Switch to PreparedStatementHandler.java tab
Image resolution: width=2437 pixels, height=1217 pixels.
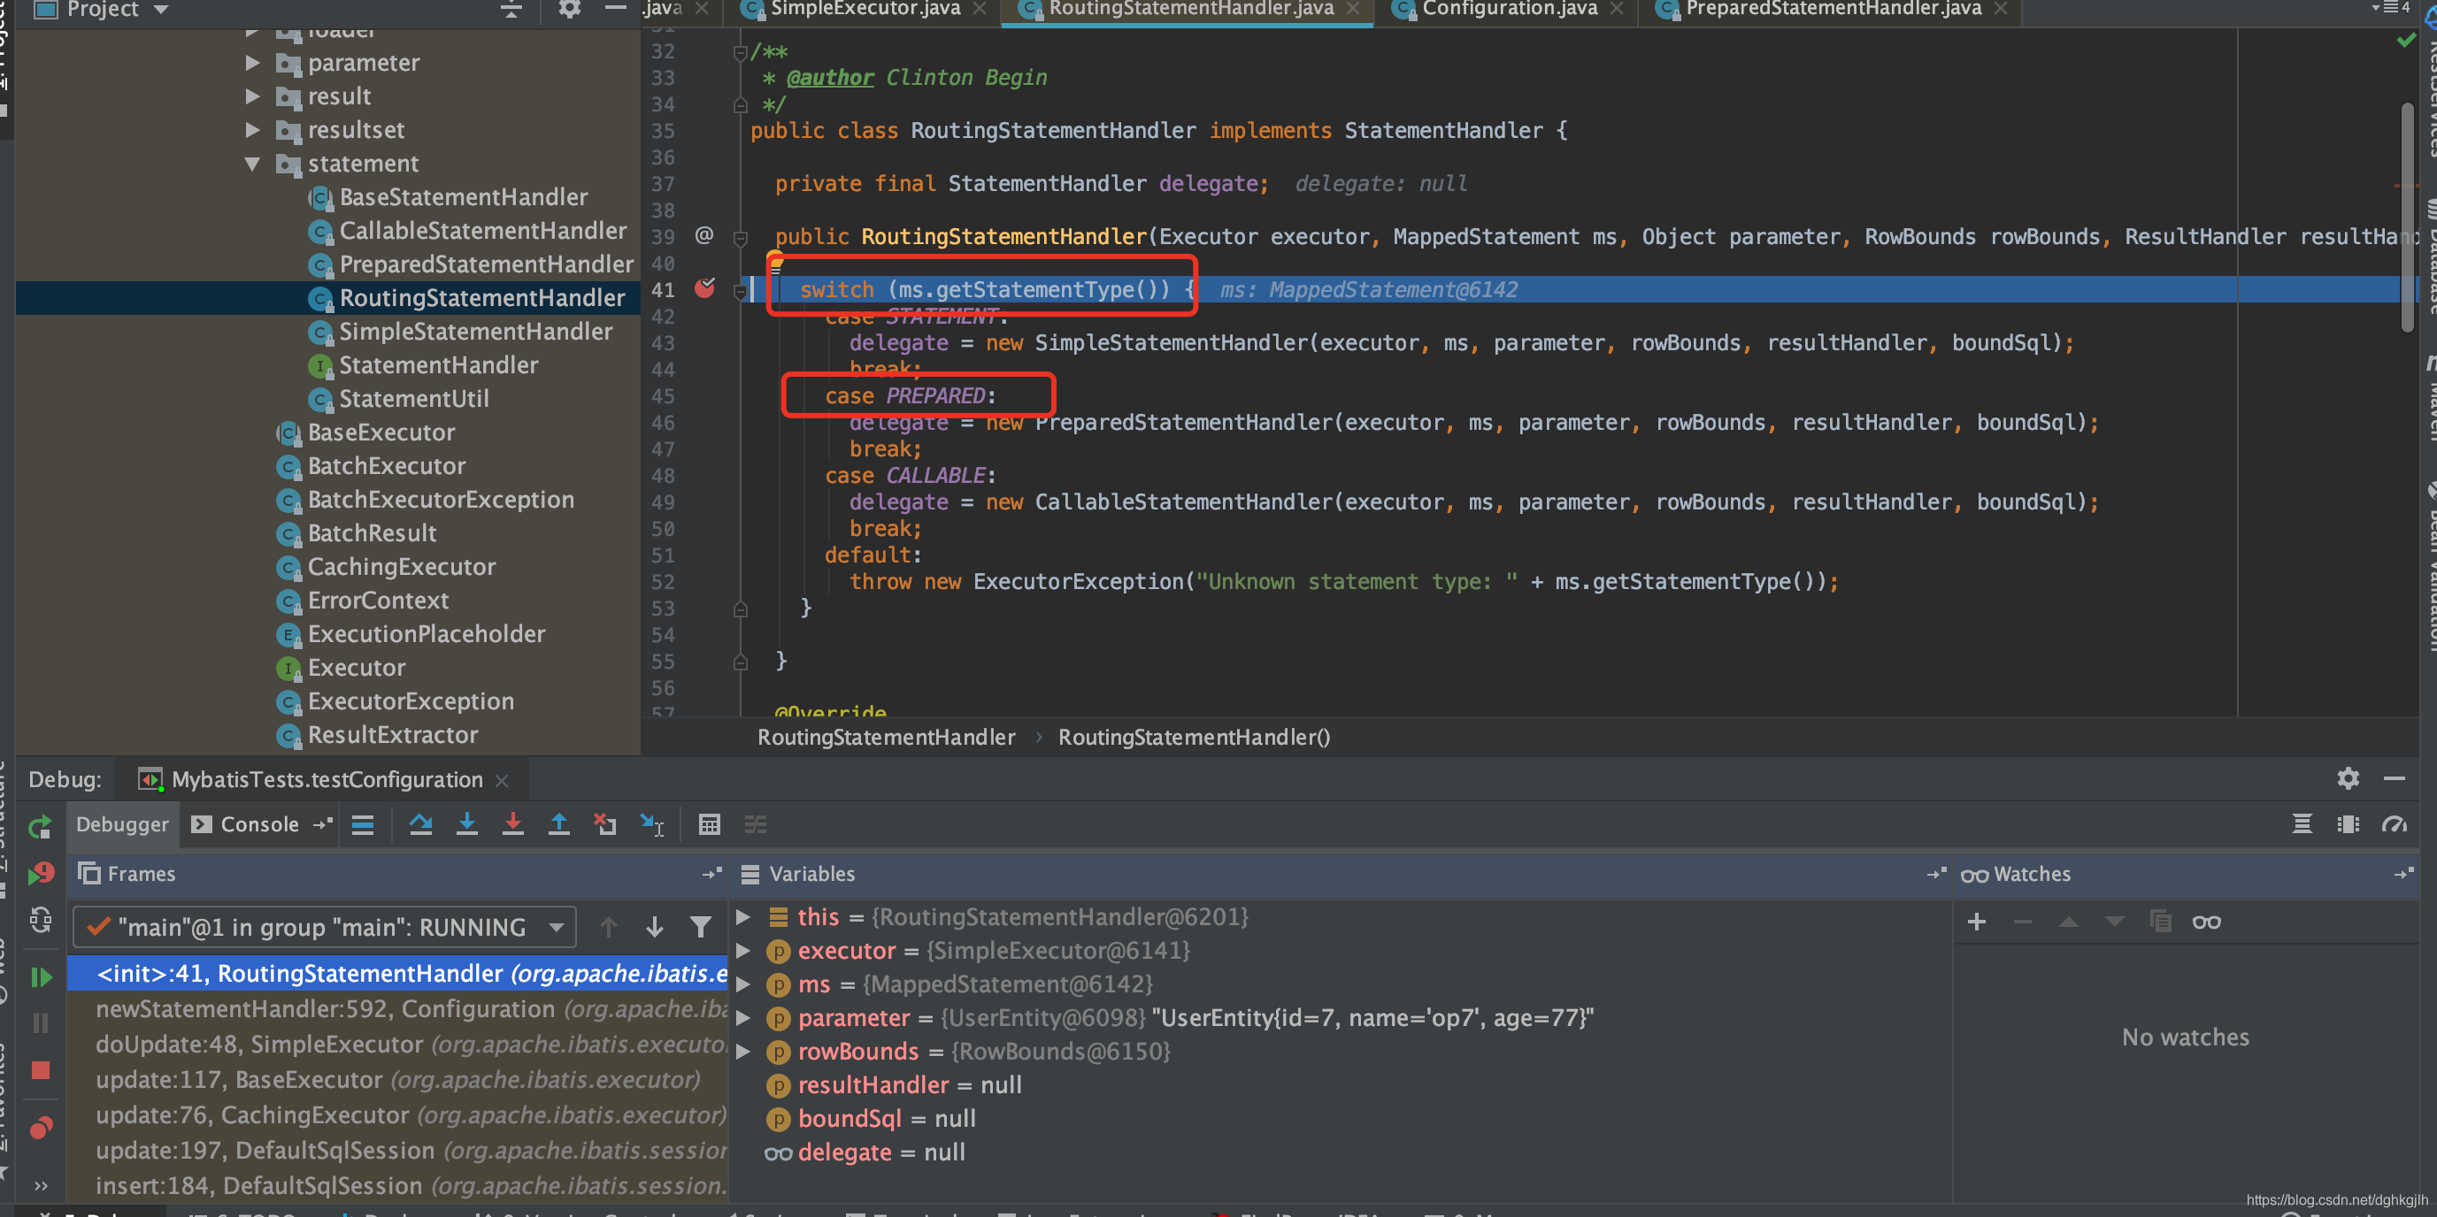coord(1833,10)
